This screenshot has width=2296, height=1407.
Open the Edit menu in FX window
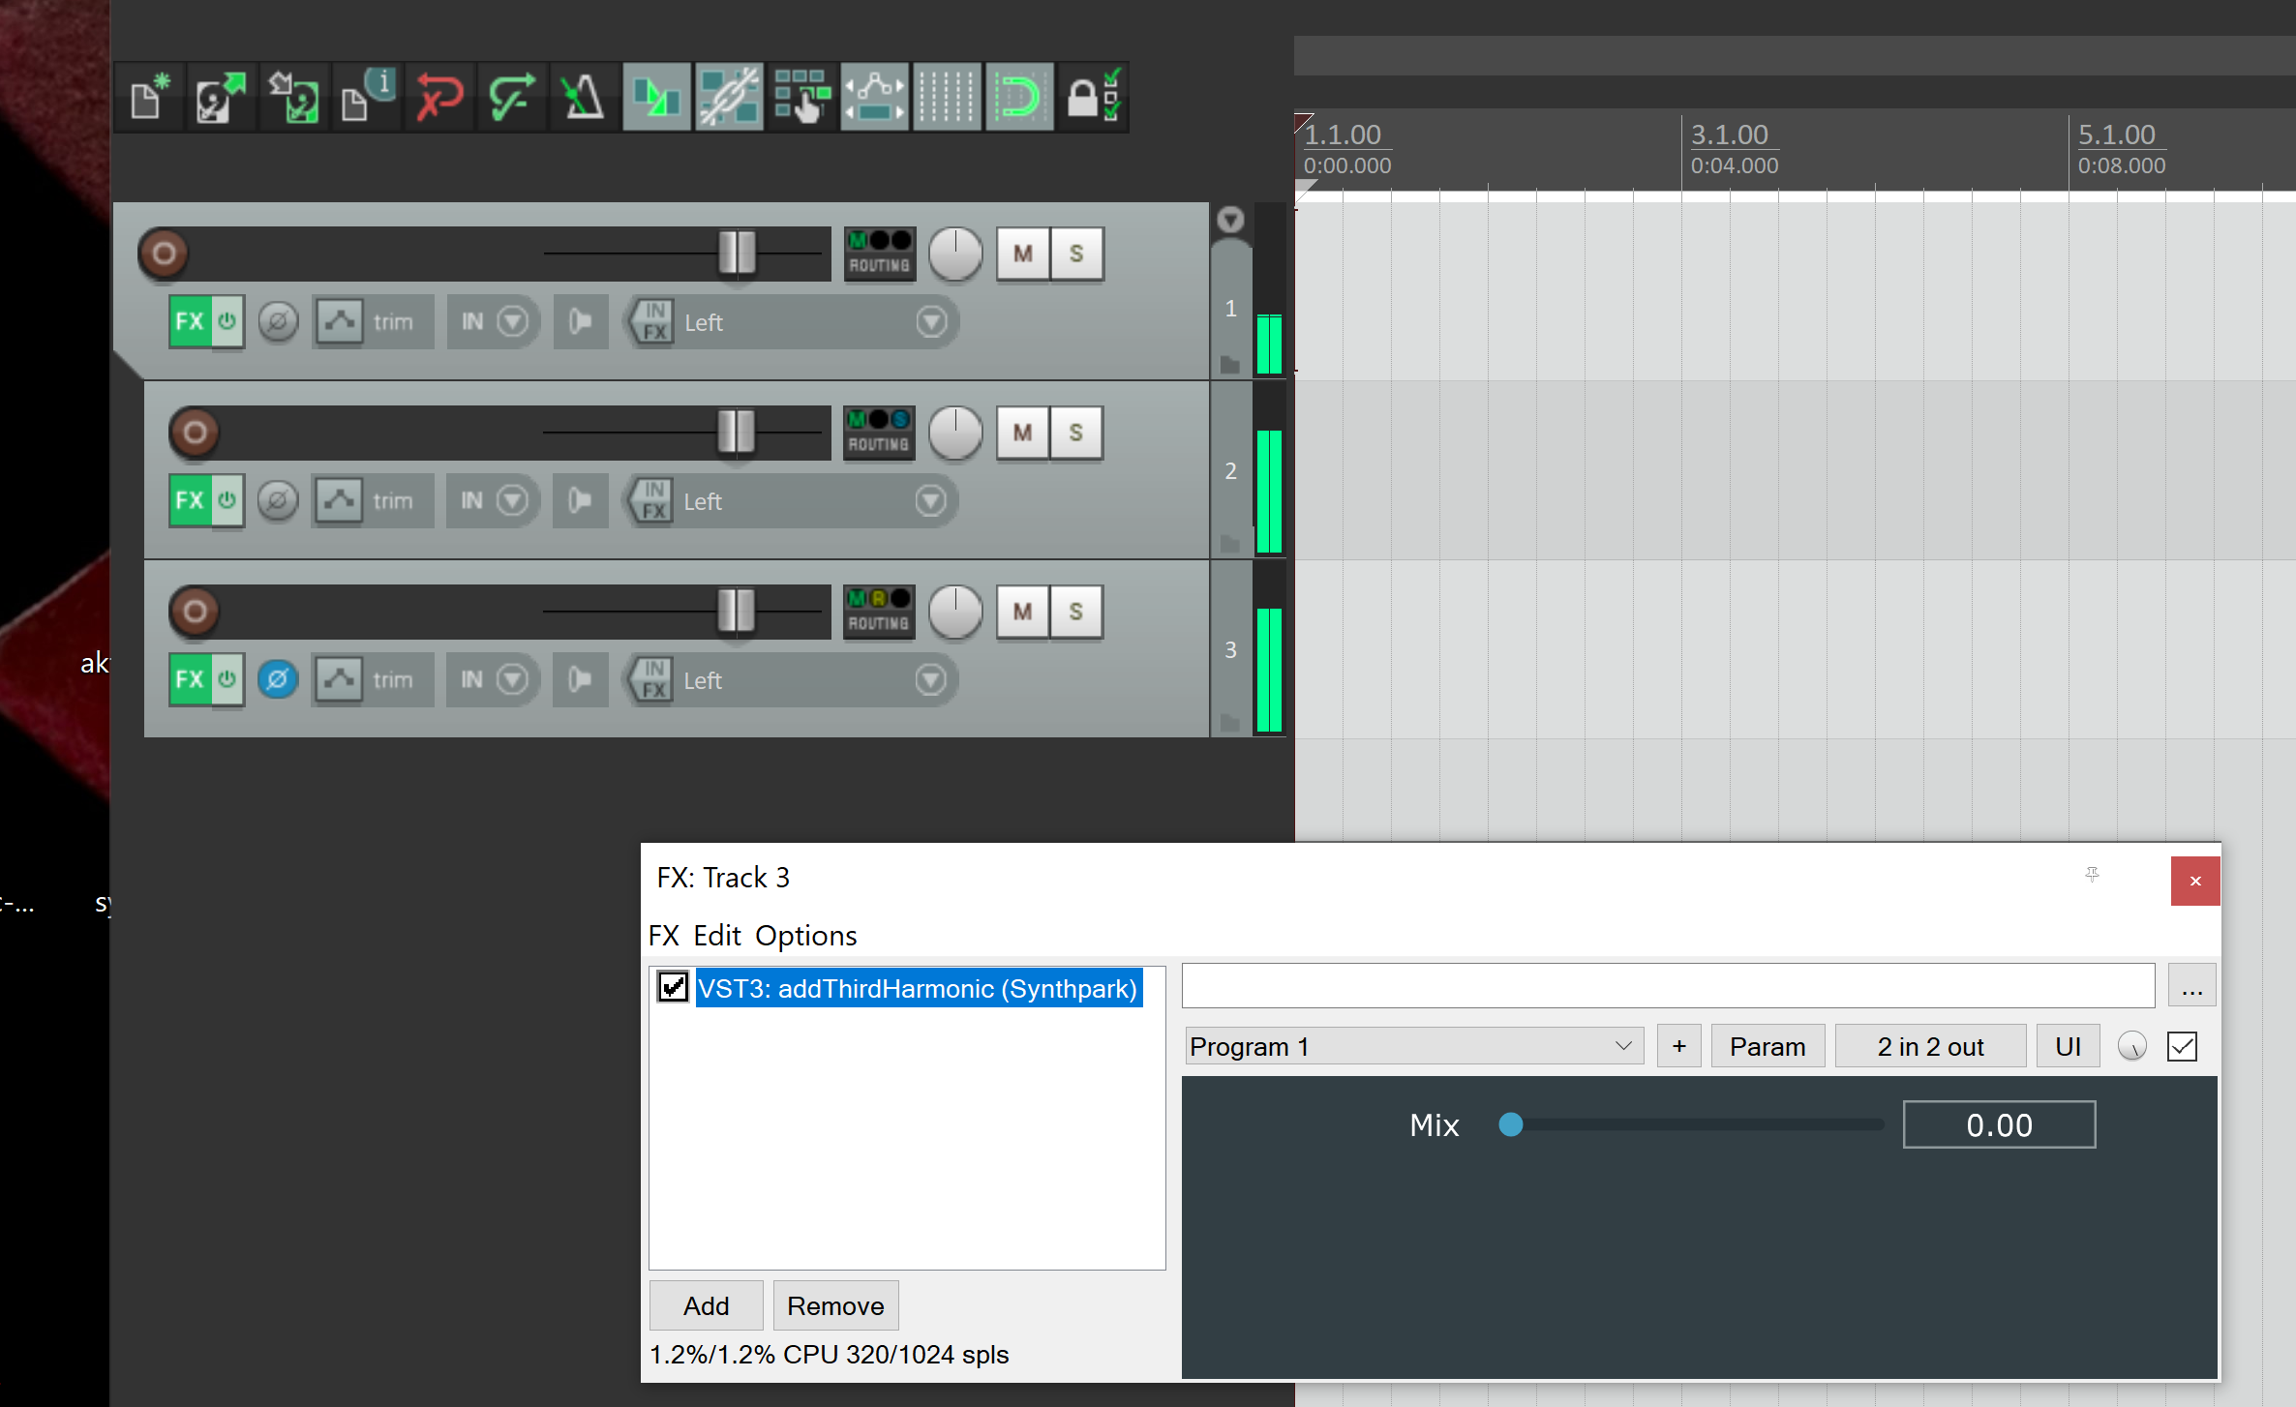716,936
